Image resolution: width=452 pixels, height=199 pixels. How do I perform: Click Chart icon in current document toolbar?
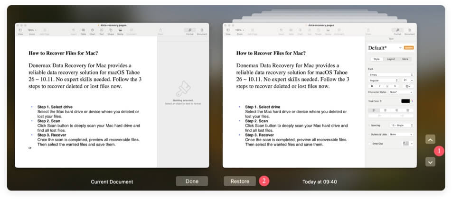(92, 30)
